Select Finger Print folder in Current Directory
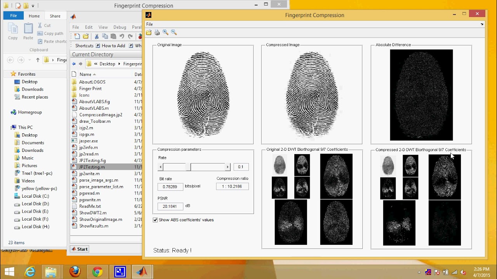 [x=90, y=88]
